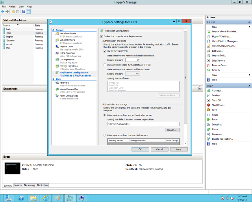Click OK in Hyper-V Settings dialog
Image resolution: width=252 pixels, height=202 pixels.
click(140, 149)
